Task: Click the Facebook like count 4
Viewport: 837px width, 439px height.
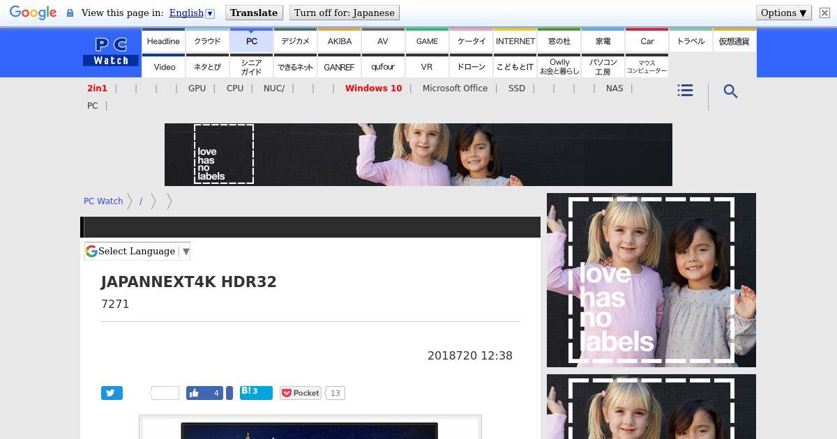Action: pos(216,393)
